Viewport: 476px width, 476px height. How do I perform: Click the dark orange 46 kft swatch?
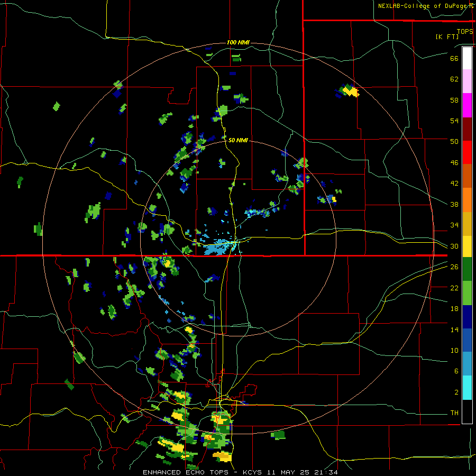coord(467,176)
